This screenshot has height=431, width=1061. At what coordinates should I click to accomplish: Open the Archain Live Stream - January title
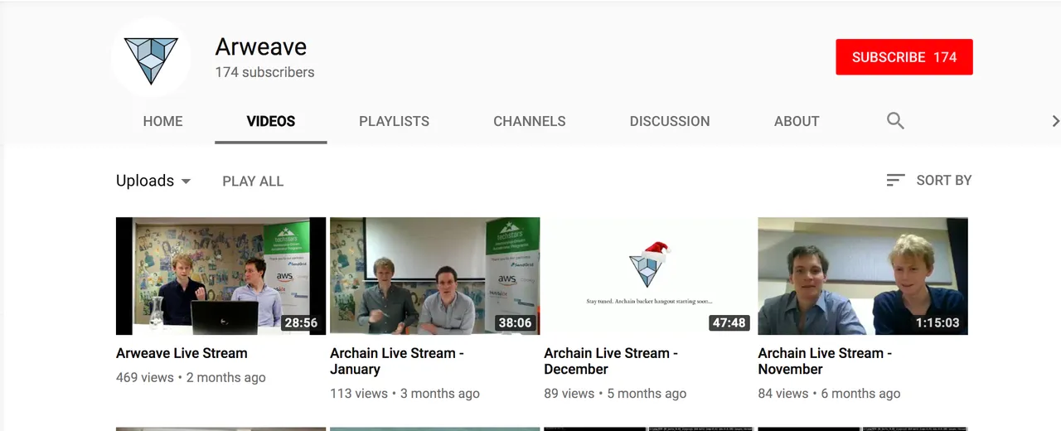coord(397,361)
